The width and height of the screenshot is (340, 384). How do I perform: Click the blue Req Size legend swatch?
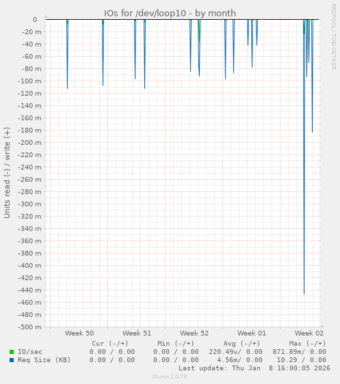click(12, 360)
